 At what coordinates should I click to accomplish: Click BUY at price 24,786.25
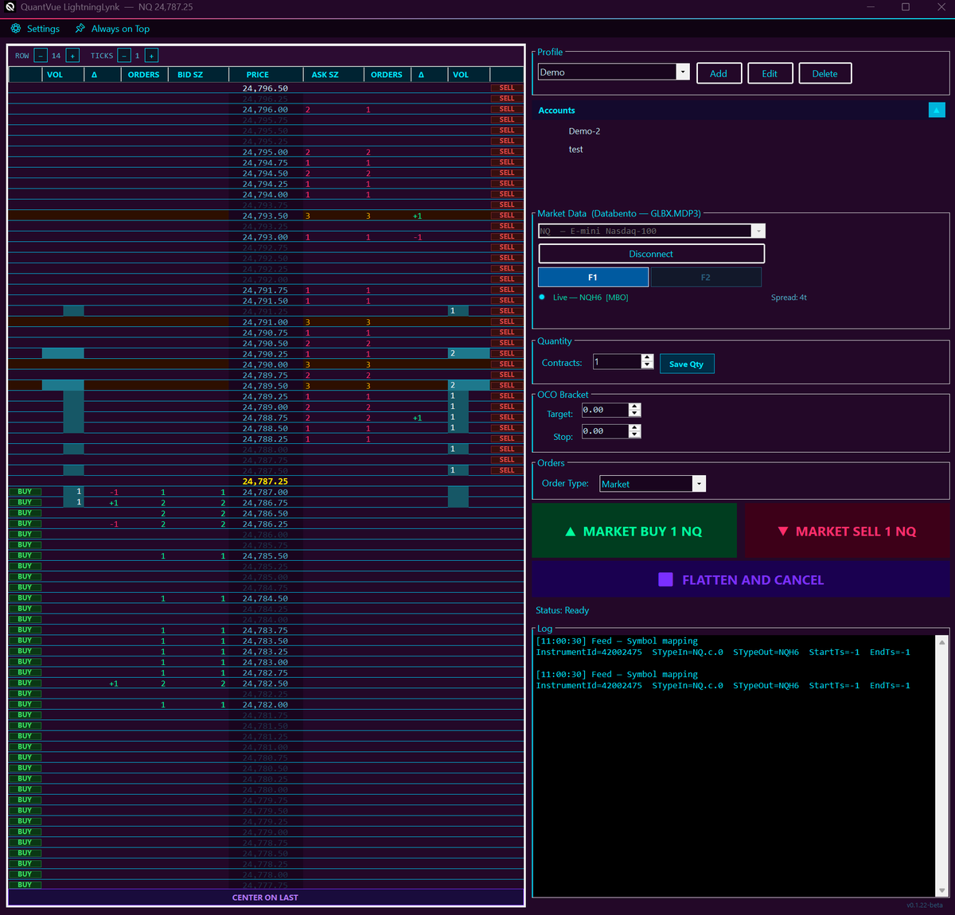click(25, 524)
